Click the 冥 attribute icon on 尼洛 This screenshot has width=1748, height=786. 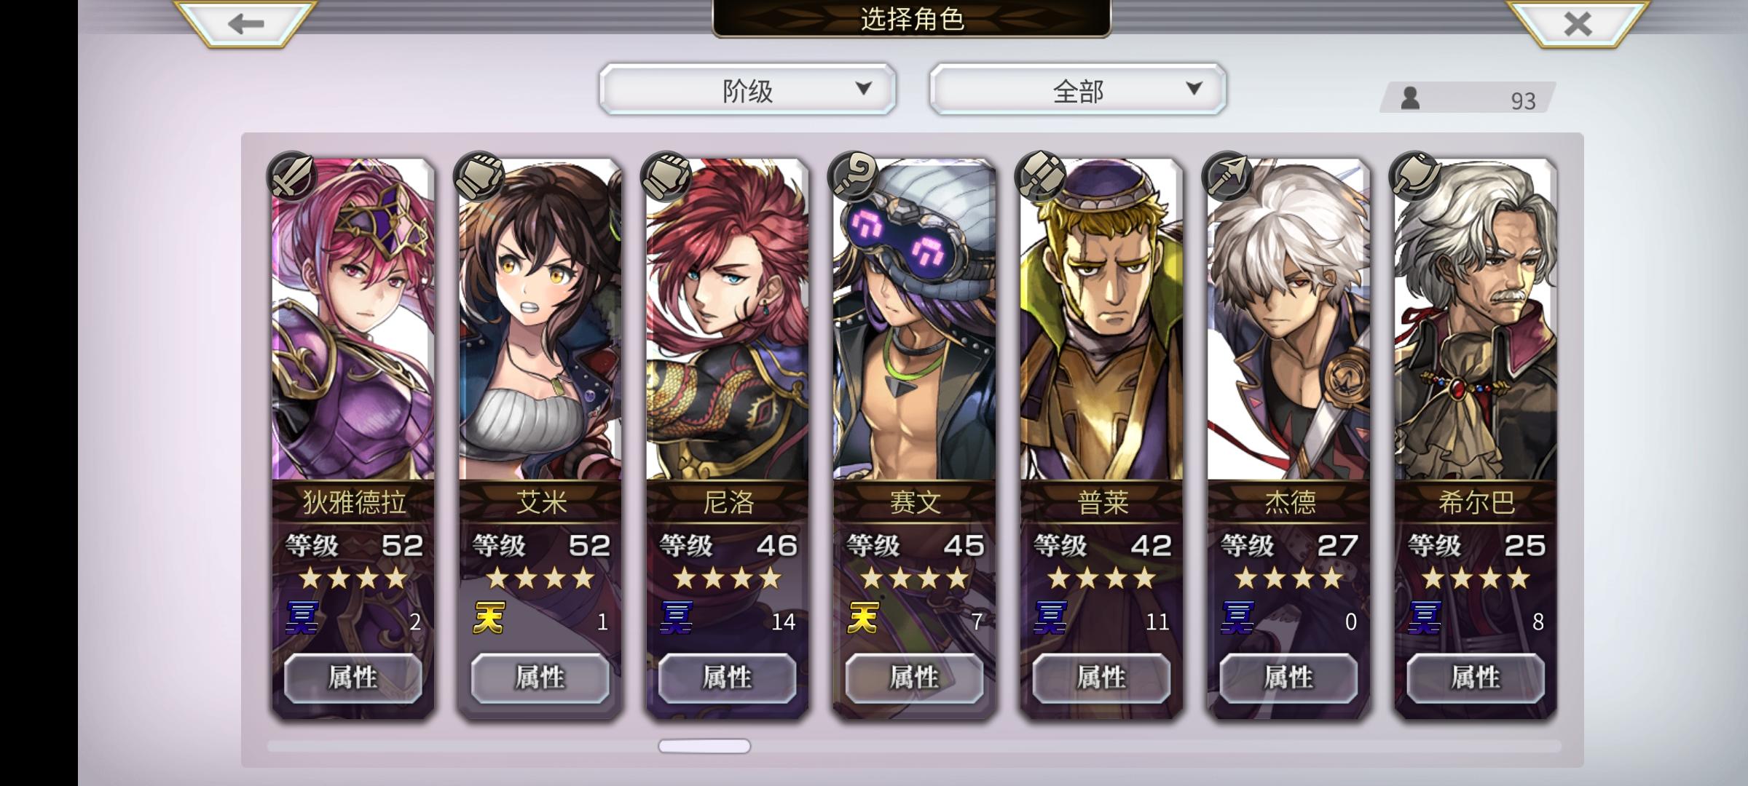(677, 619)
